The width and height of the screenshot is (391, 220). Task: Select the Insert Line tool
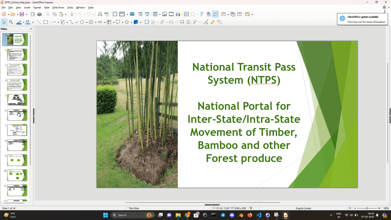click(x=39, y=22)
